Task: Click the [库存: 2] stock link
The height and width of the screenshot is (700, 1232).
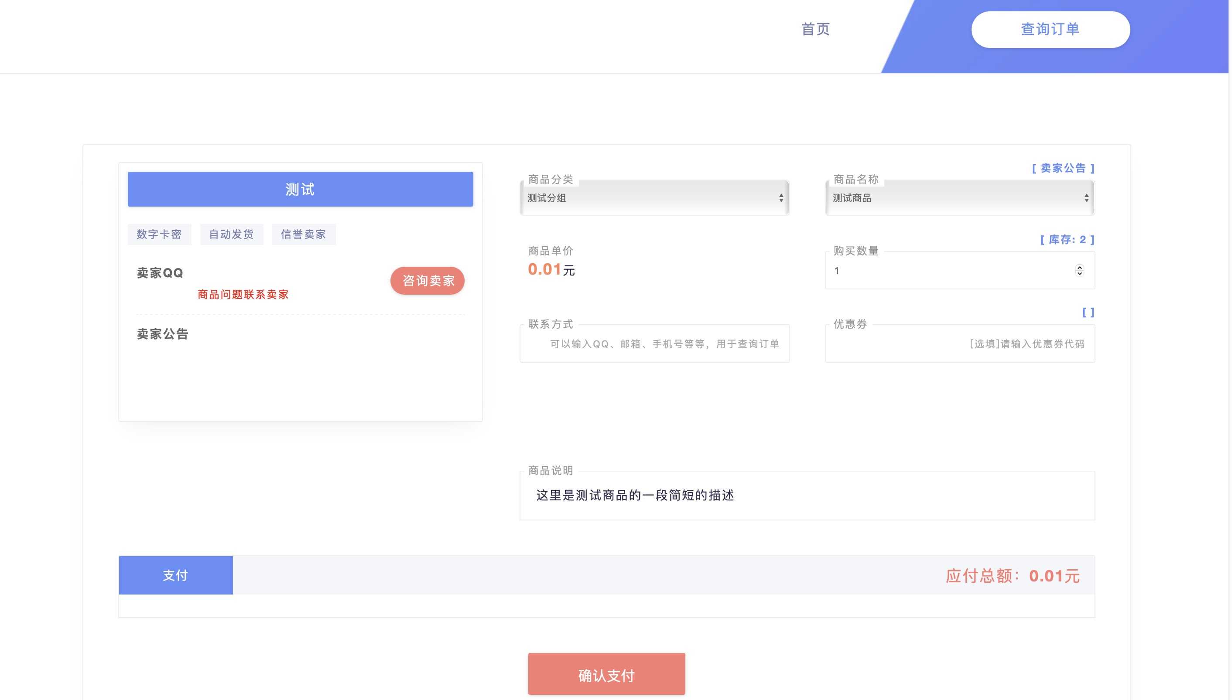Action: (x=1067, y=239)
